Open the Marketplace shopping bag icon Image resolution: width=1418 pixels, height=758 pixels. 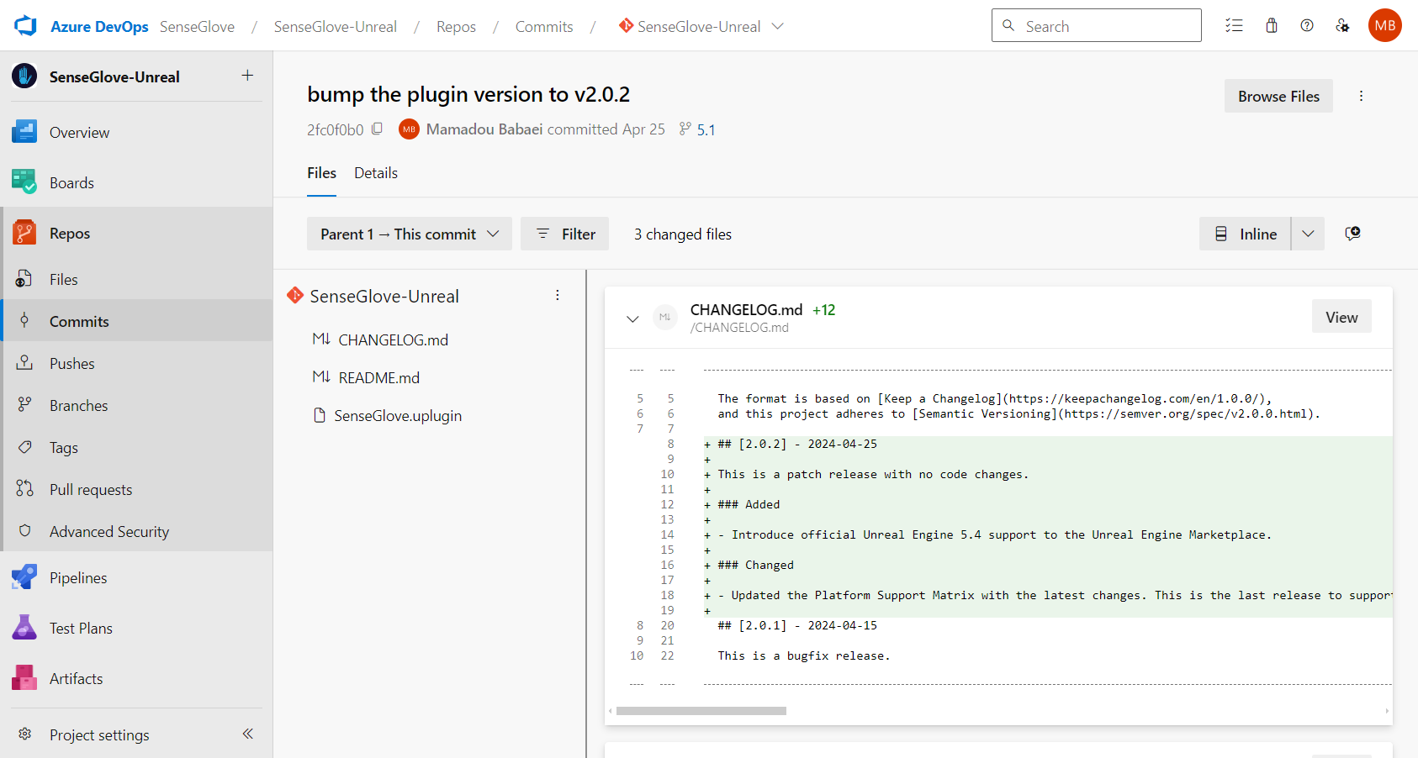click(1271, 25)
